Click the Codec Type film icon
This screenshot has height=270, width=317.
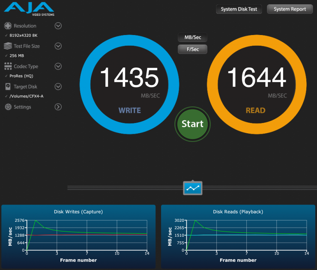(x=8, y=66)
